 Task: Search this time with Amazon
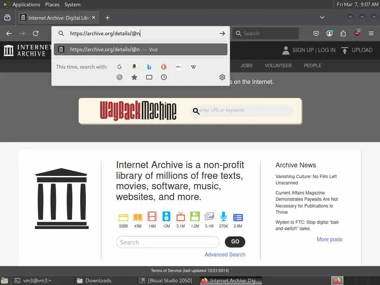[x=134, y=67]
